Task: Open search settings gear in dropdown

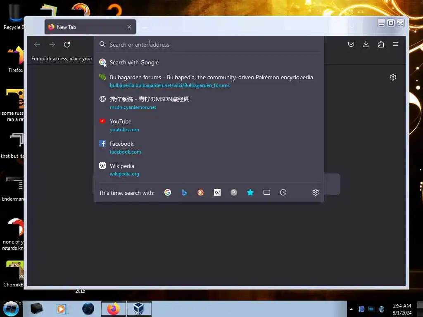Action: (x=315, y=192)
